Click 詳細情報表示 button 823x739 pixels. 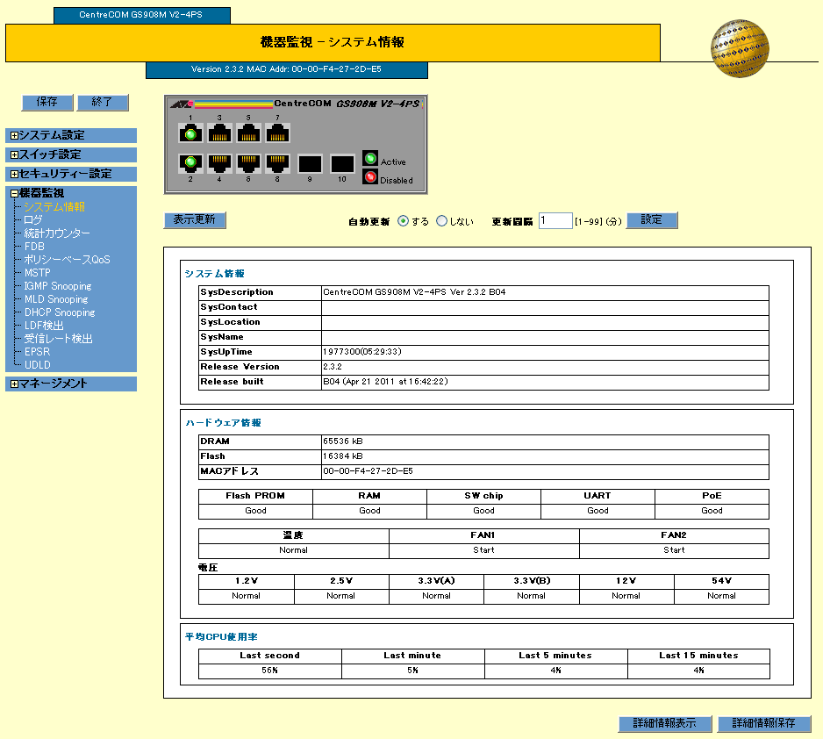pos(665,724)
